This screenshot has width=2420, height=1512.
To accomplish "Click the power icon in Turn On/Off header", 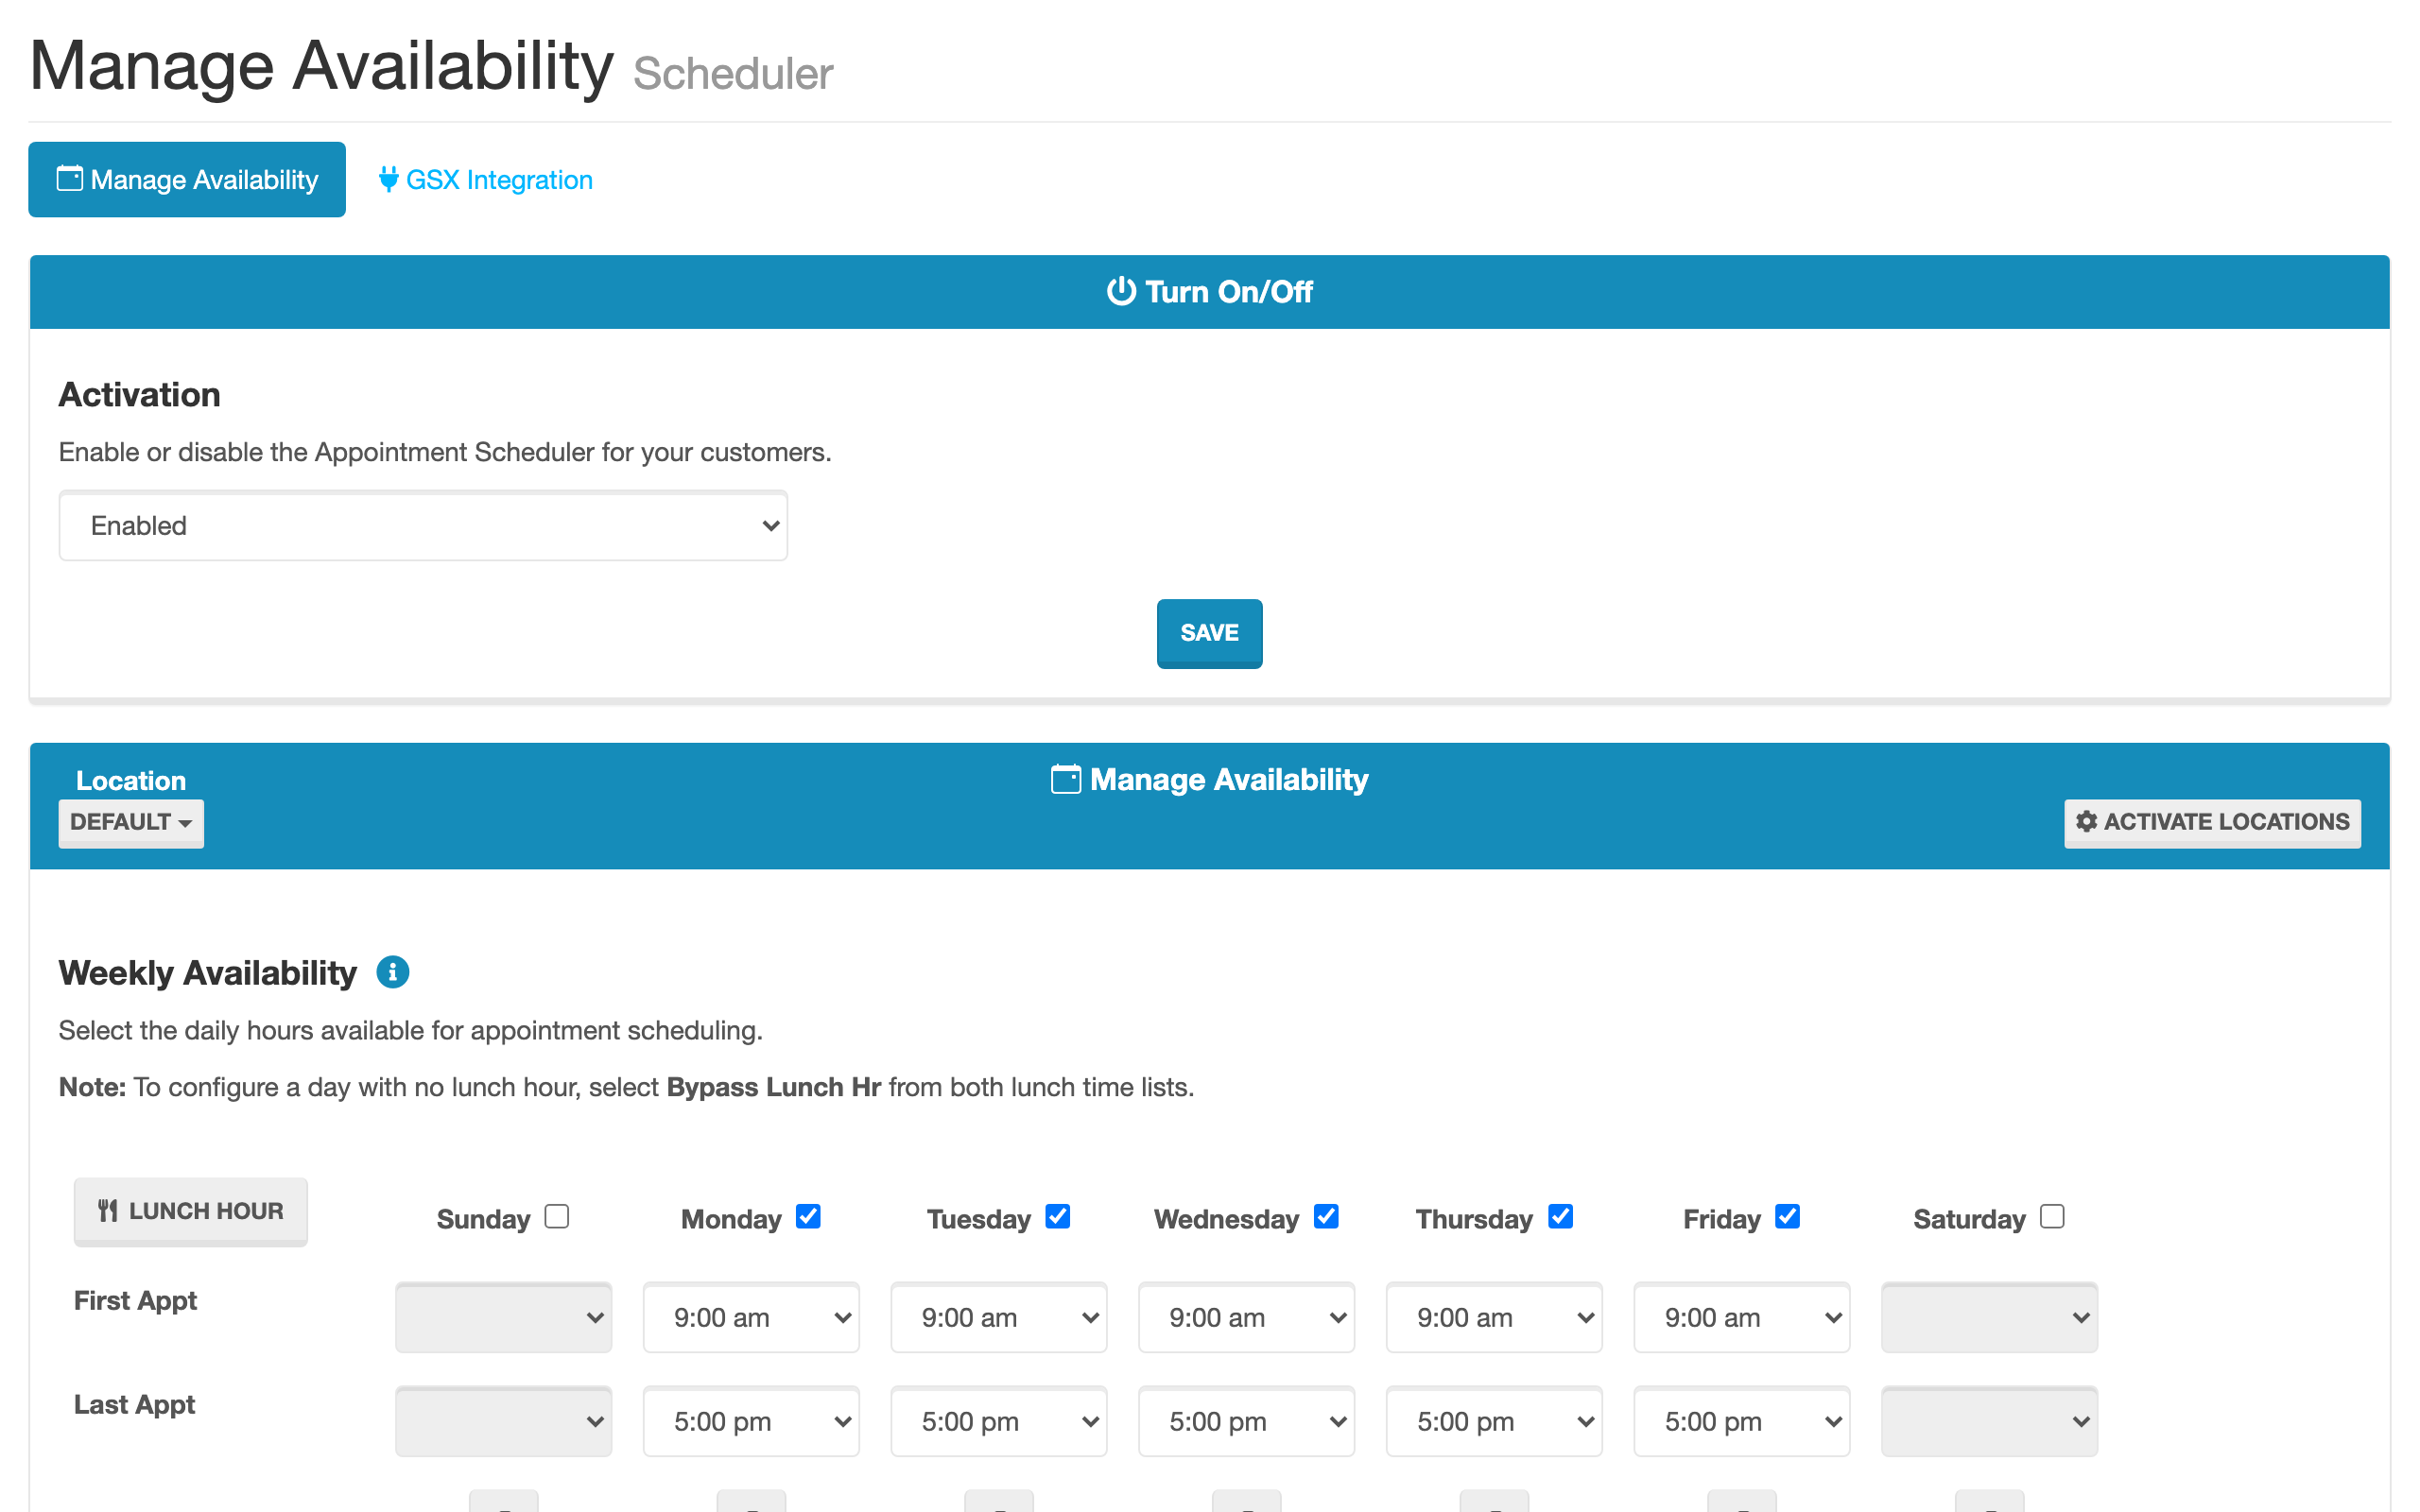I will pyautogui.click(x=1121, y=291).
